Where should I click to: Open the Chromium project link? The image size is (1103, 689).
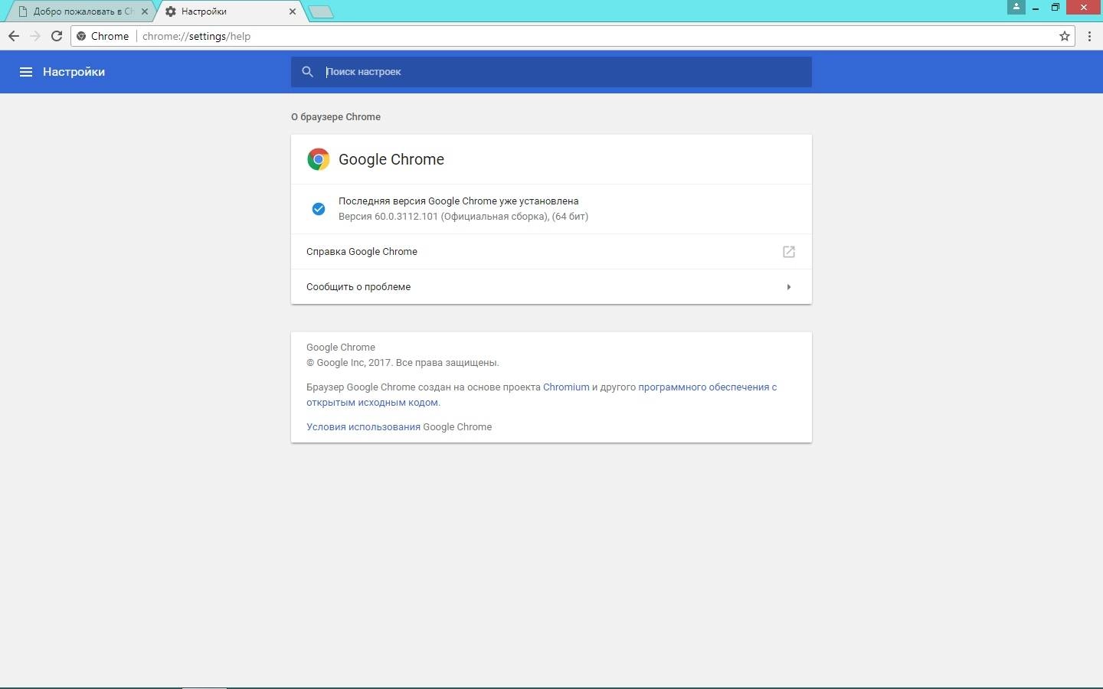[x=566, y=387]
